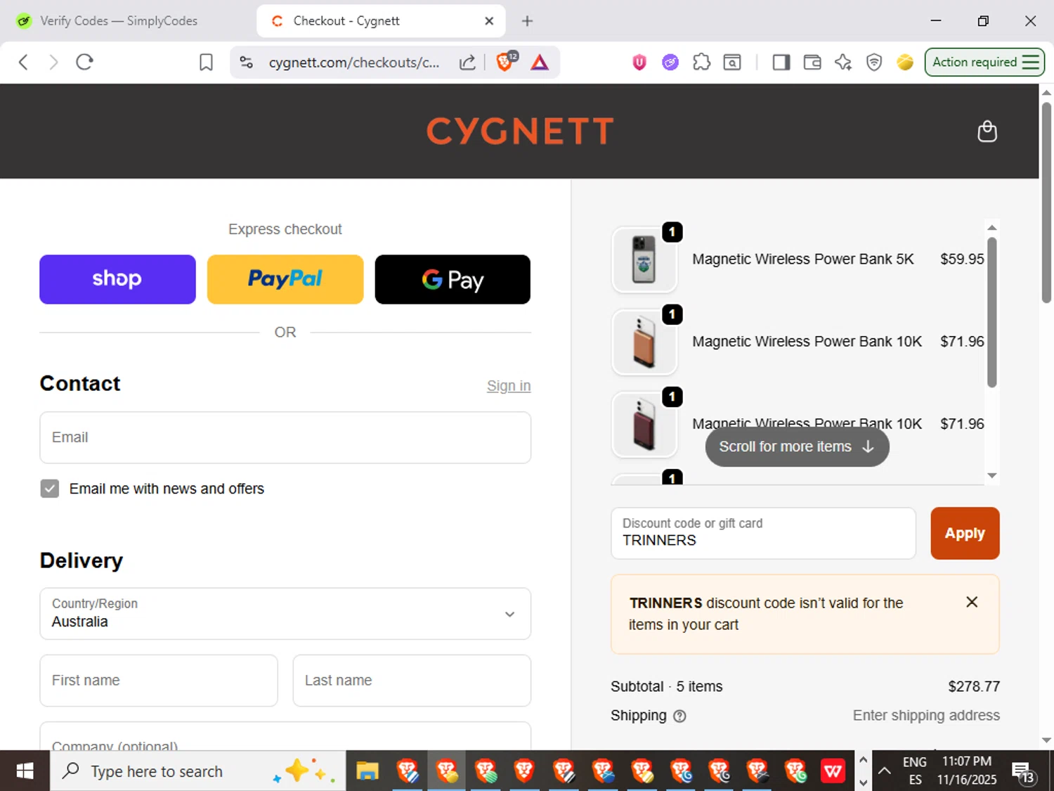This screenshot has height=791, width=1054.
Task: Dismiss the TRINNERS invalid code message
Action: tap(972, 602)
